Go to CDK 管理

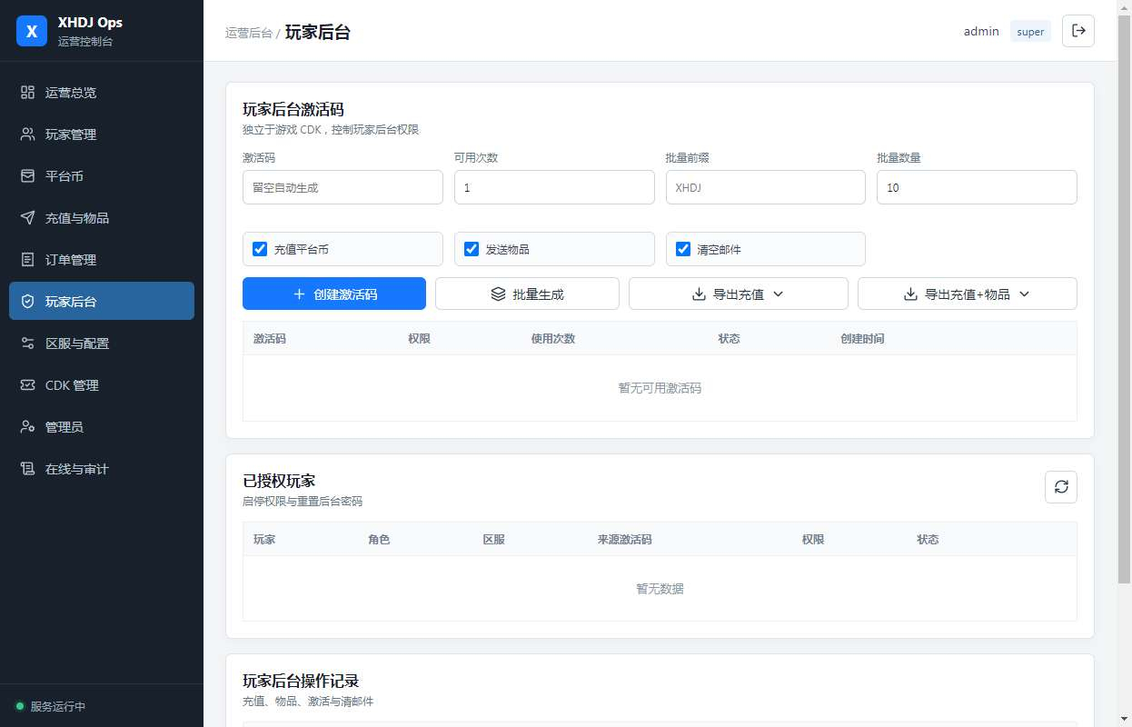(x=102, y=385)
